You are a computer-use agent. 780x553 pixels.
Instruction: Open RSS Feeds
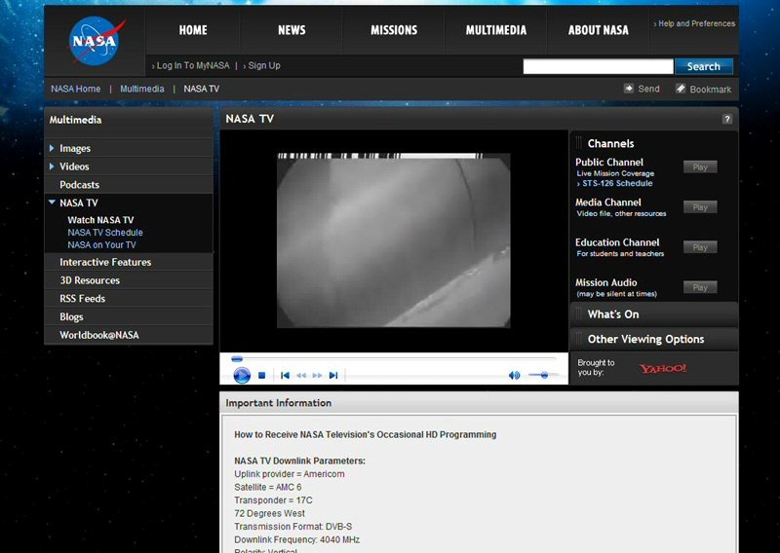(x=82, y=299)
